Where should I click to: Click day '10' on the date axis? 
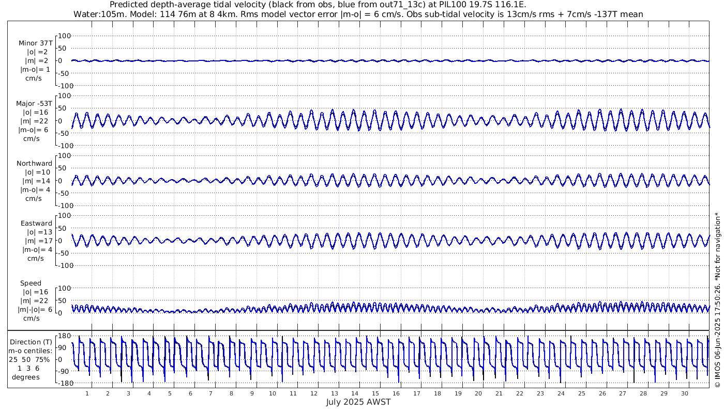tap(273, 393)
